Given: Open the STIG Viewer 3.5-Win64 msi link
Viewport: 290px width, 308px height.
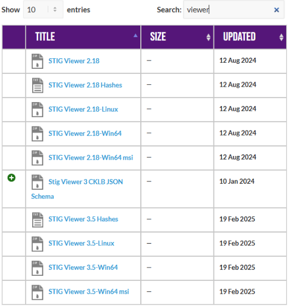Looking at the screenshot, I should point(89,292).
